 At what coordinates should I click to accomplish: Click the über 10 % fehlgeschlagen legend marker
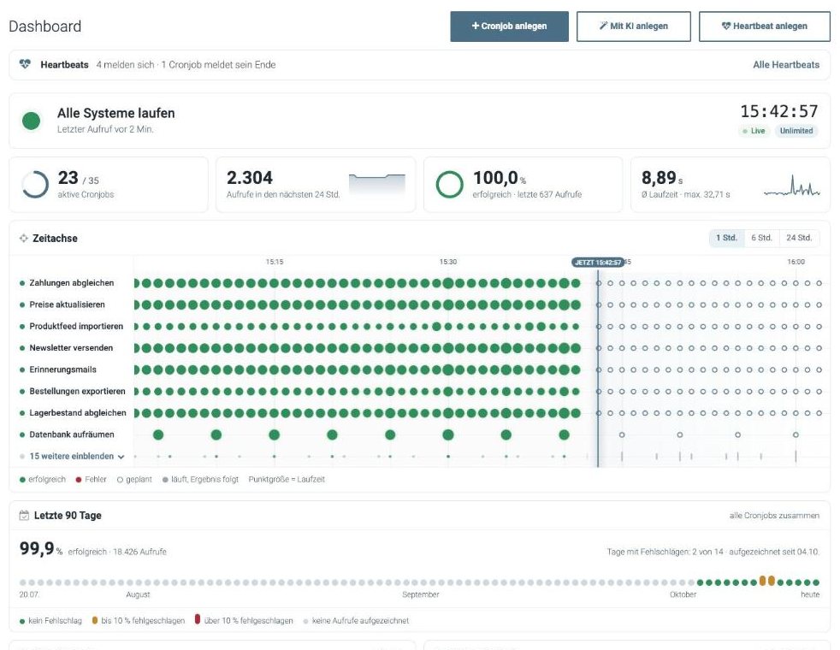[x=198, y=619]
